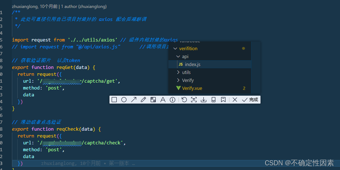Send the screenshot to phone
The image size is (340, 170).
[x=214, y=100]
